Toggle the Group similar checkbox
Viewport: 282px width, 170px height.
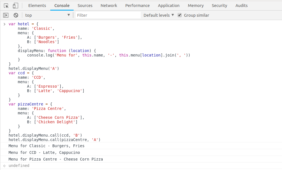[180, 15]
